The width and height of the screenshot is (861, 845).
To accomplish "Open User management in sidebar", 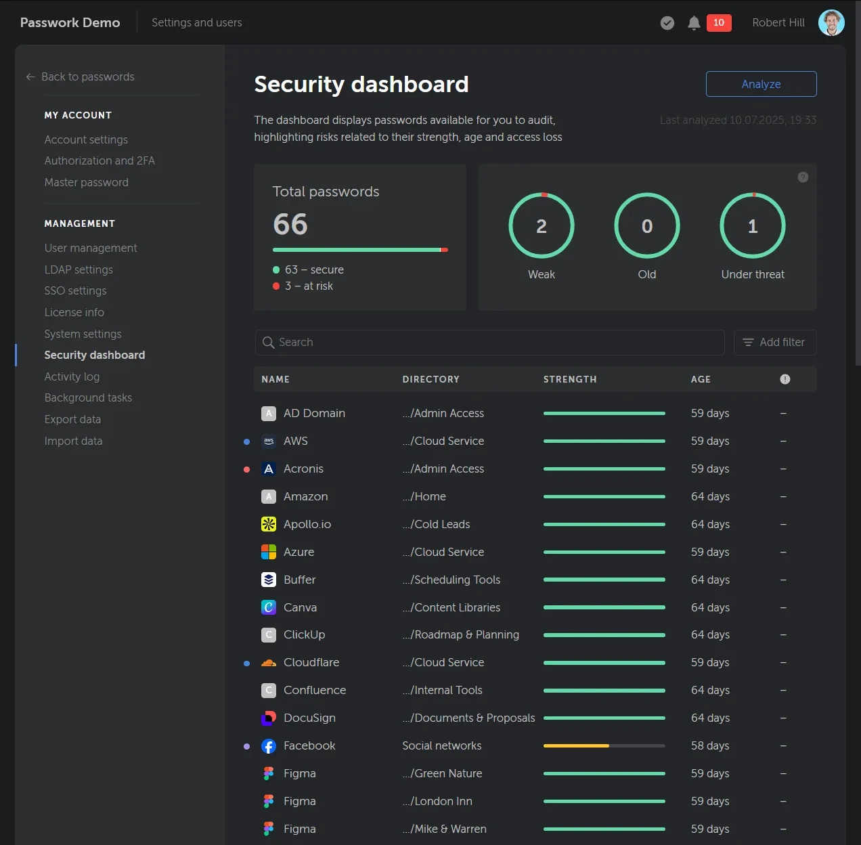I will pos(91,248).
